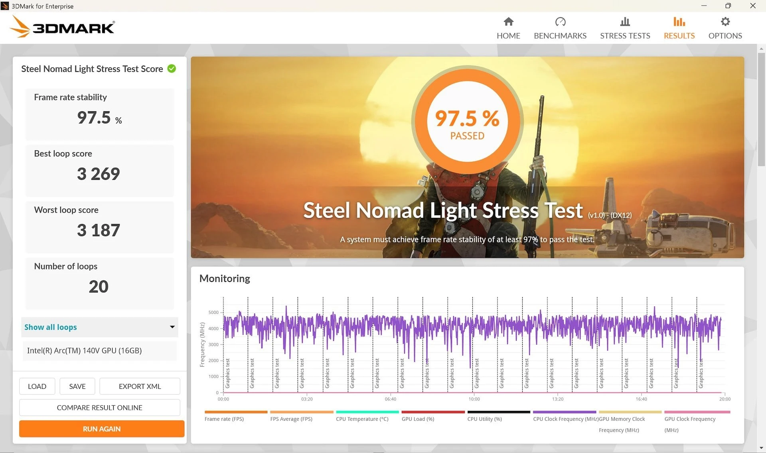This screenshot has width=766, height=453.
Task: Click the Benchmarks gauge icon
Action: pos(560,22)
